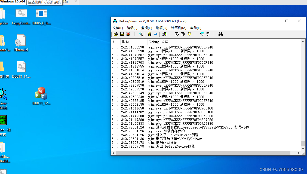Click the Debug 状态 column header
The image size is (307, 174).
click(158, 42)
